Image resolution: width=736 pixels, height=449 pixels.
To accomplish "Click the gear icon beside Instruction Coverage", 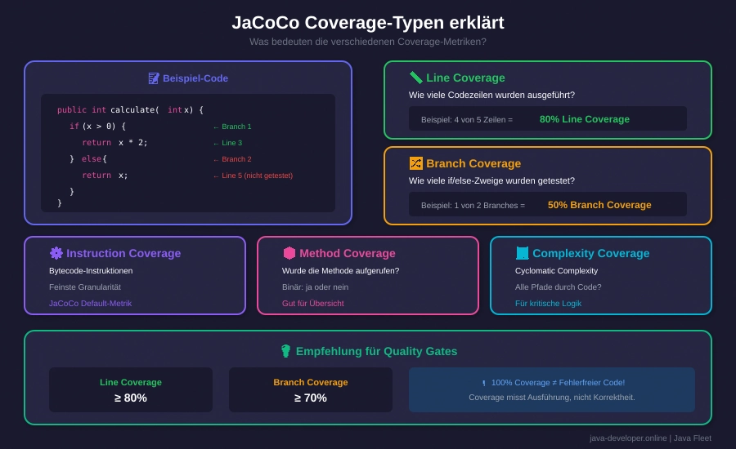I will coord(56,253).
